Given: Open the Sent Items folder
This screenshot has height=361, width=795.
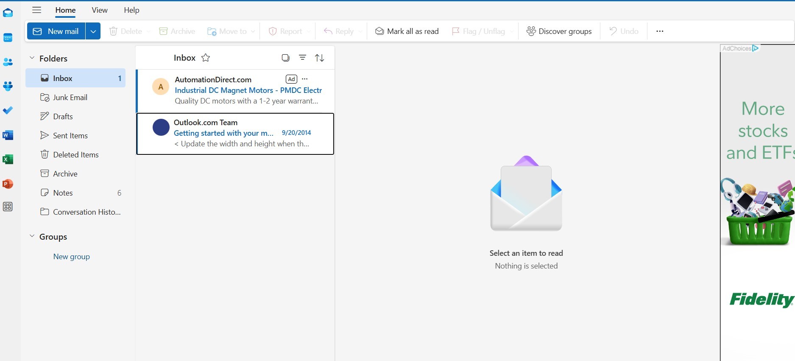Looking at the screenshot, I should coord(75,135).
